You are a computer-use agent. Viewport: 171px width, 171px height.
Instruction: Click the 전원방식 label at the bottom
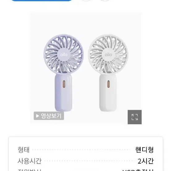pyautogui.click(x=29, y=170)
